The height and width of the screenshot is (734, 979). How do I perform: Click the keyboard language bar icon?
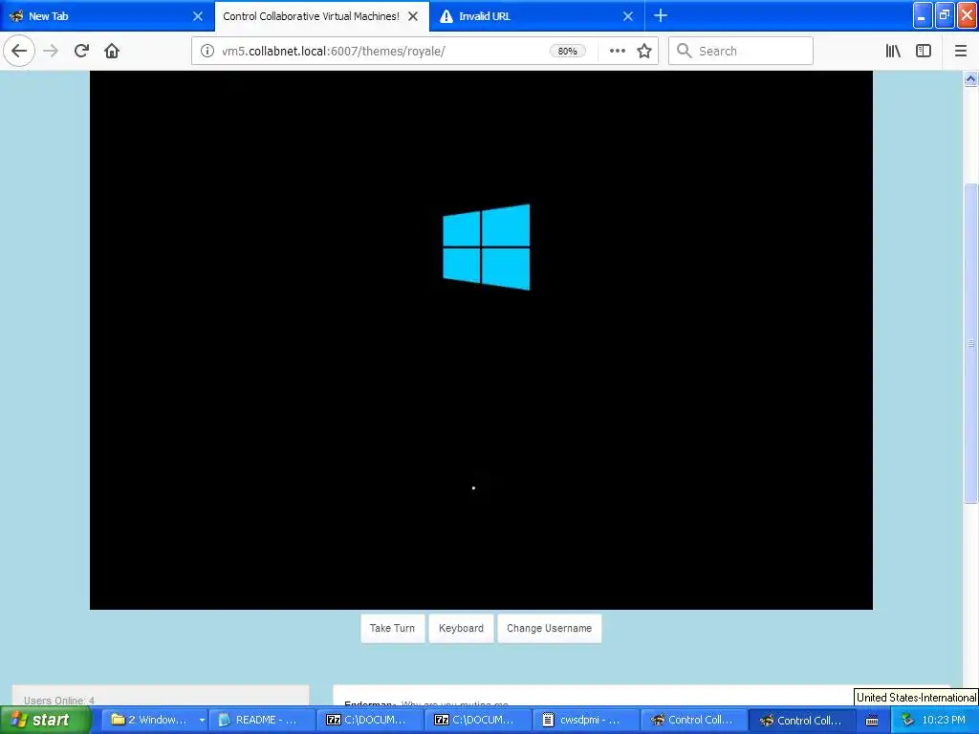[872, 721]
